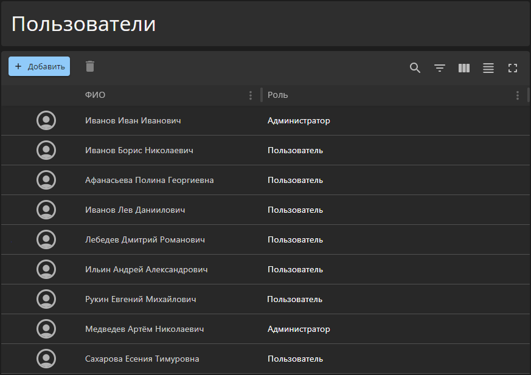Click avatar icon of Иванов Борис Николаевич
The height and width of the screenshot is (375, 531).
click(46, 150)
